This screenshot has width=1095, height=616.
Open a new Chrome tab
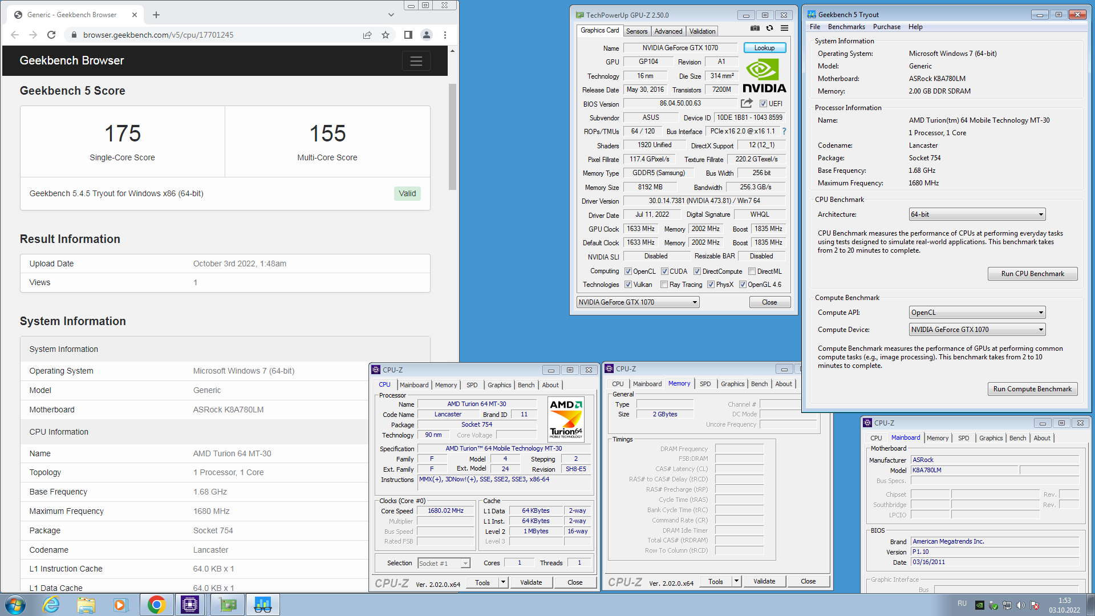(x=156, y=15)
